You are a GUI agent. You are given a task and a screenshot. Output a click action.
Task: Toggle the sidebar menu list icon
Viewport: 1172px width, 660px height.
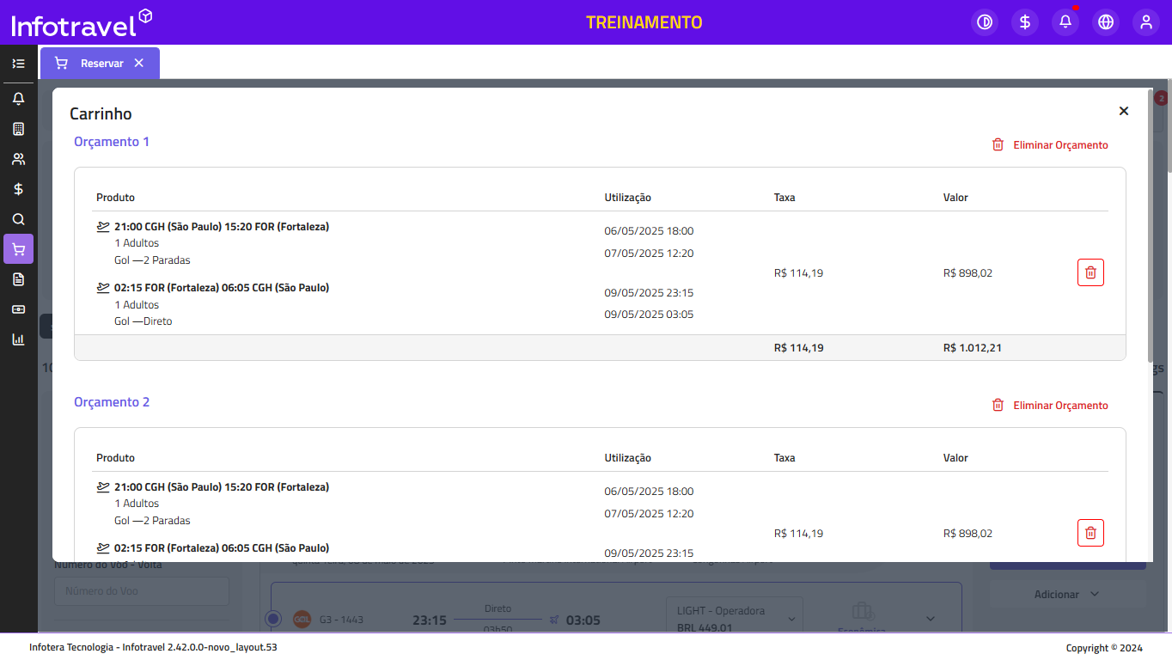(x=18, y=64)
